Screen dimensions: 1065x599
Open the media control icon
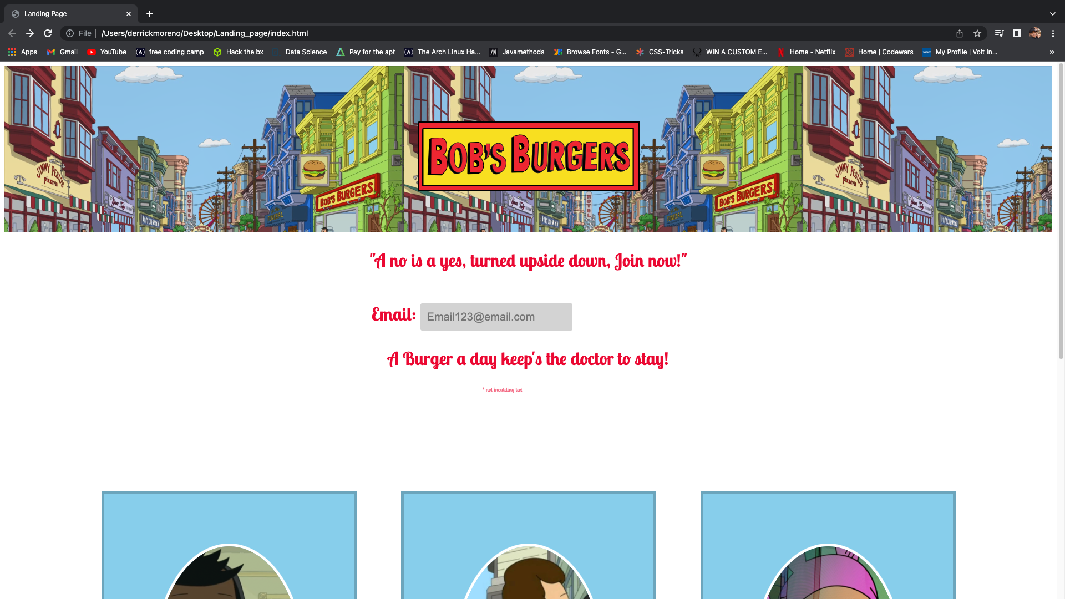[x=1000, y=33]
